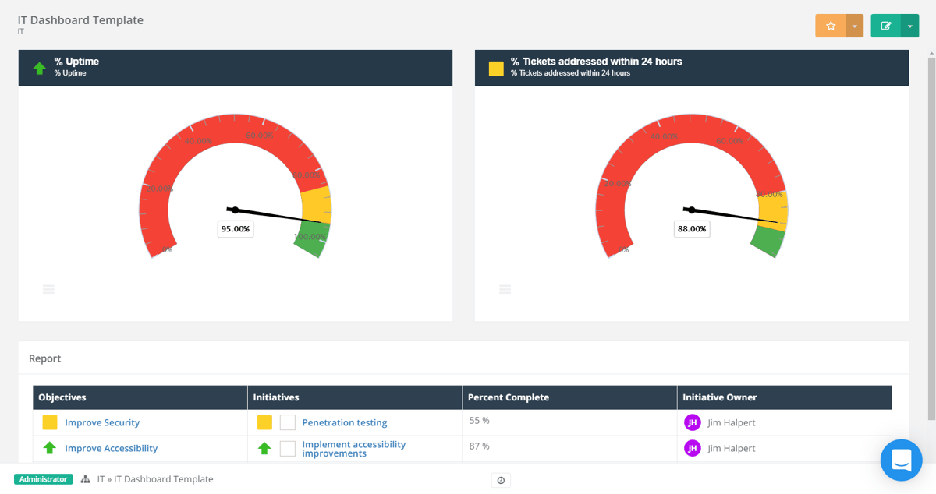Screen dimensions: 936x494
Task: Click green arrow icon beside Improve Accessibility
Action: coord(50,448)
